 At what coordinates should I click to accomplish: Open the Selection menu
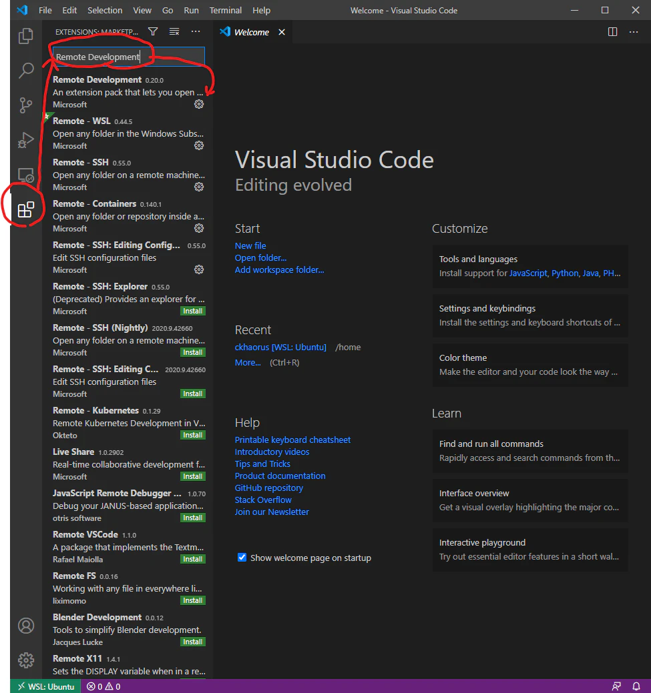click(x=105, y=10)
